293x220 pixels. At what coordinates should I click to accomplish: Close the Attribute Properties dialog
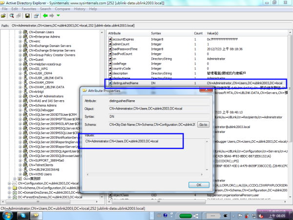coord(206,90)
